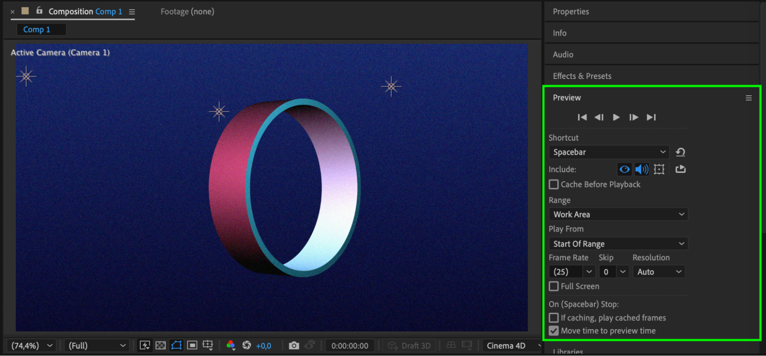The width and height of the screenshot is (766, 356).
Task: Reset the preview shortcut settings
Action: click(x=680, y=152)
